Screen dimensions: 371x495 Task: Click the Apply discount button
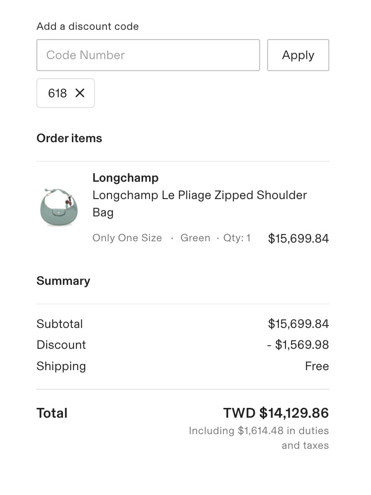tap(298, 55)
